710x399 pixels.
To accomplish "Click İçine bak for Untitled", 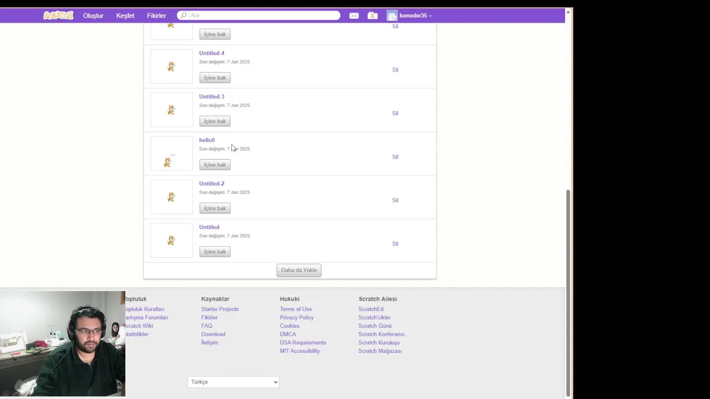I will [x=215, y=252].
